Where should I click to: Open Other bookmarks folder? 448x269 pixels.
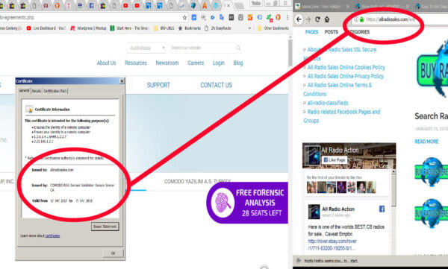point(273,28)
